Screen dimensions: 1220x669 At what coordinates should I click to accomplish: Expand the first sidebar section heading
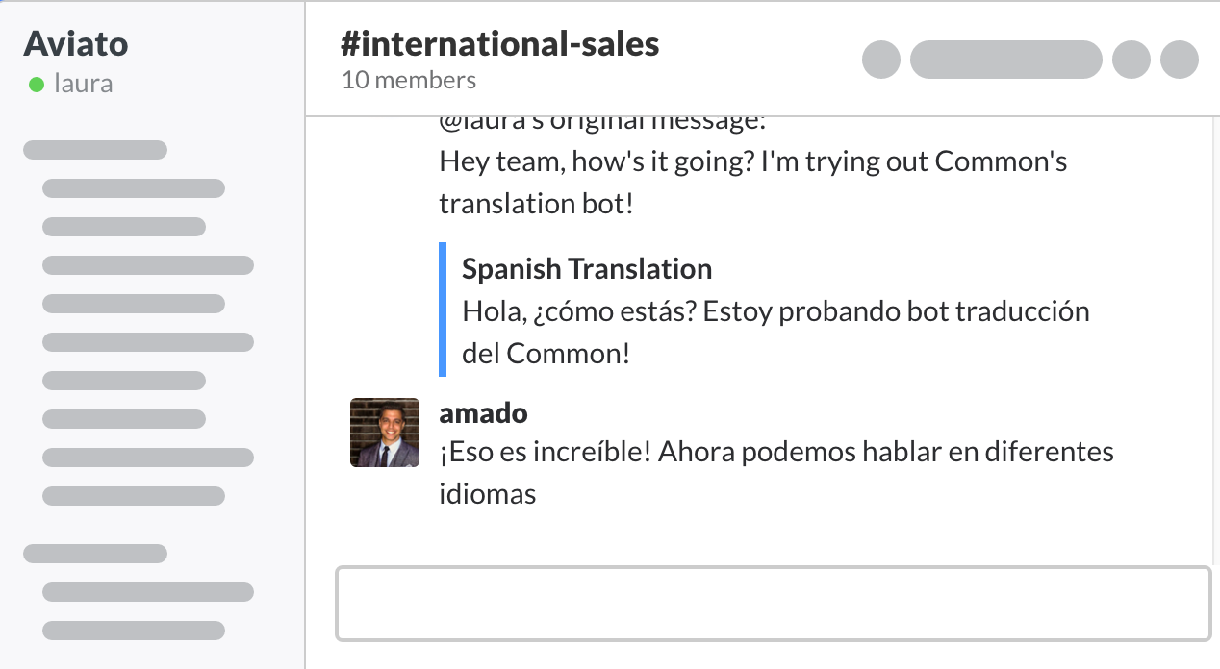tap(94, 150)
